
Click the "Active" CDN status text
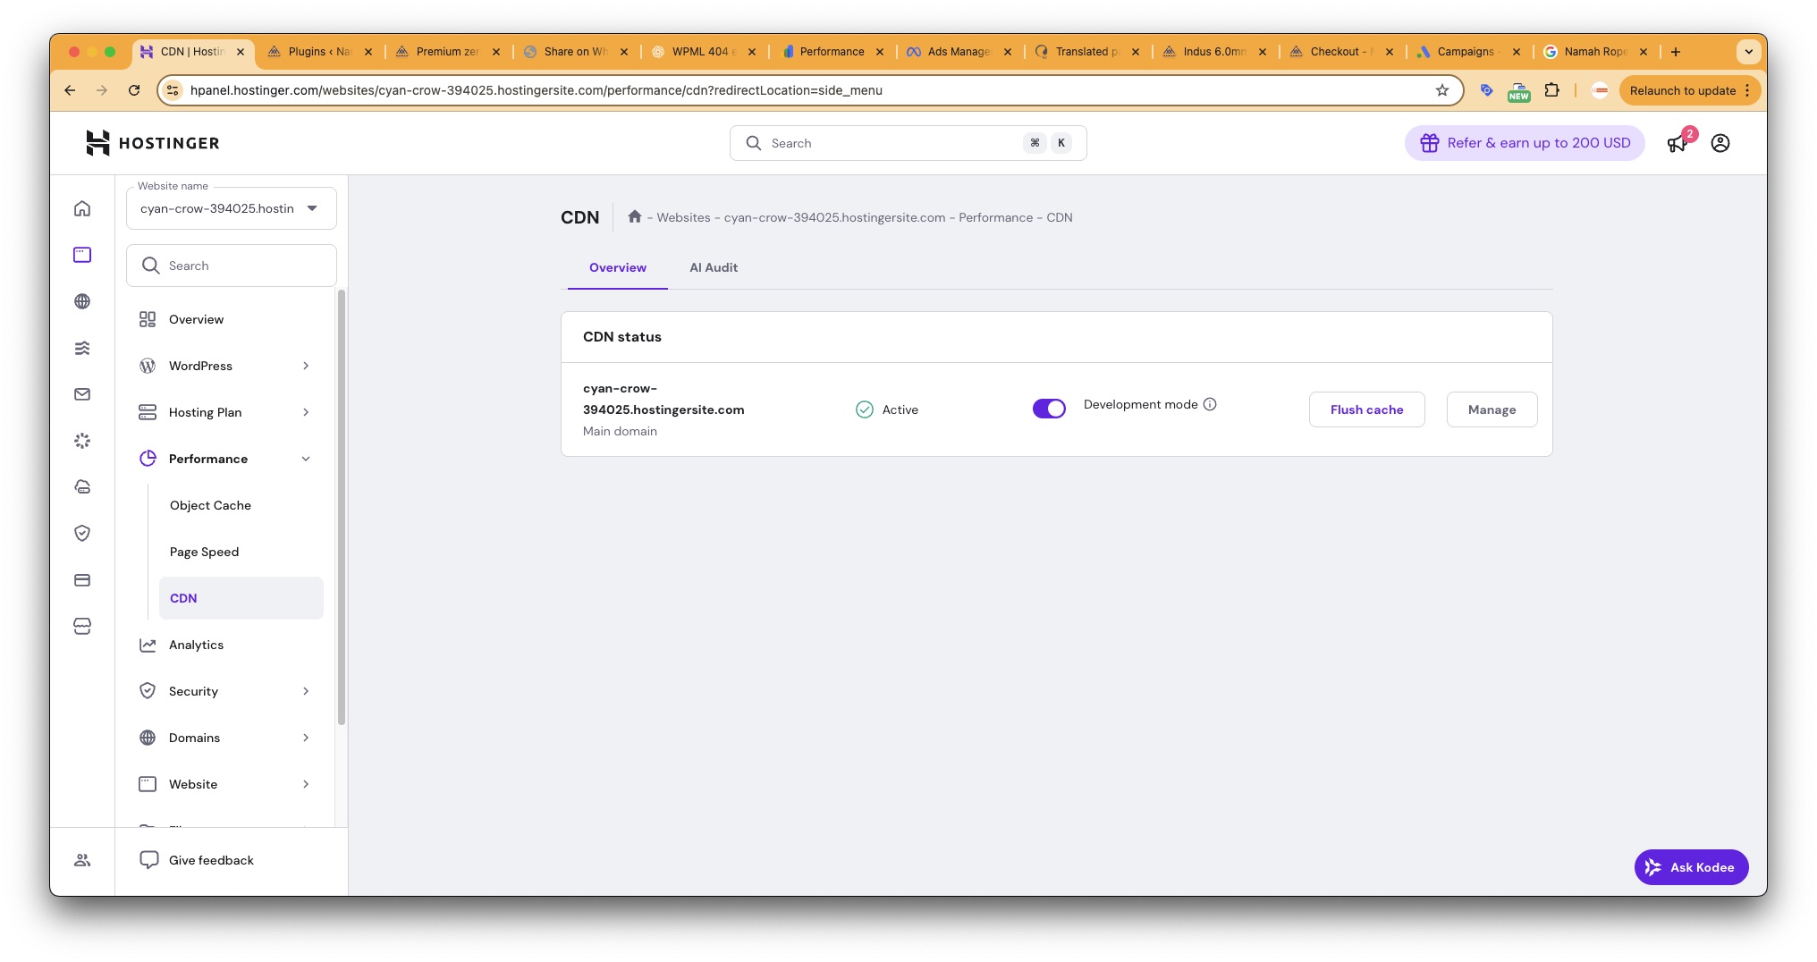coord(900,409)
